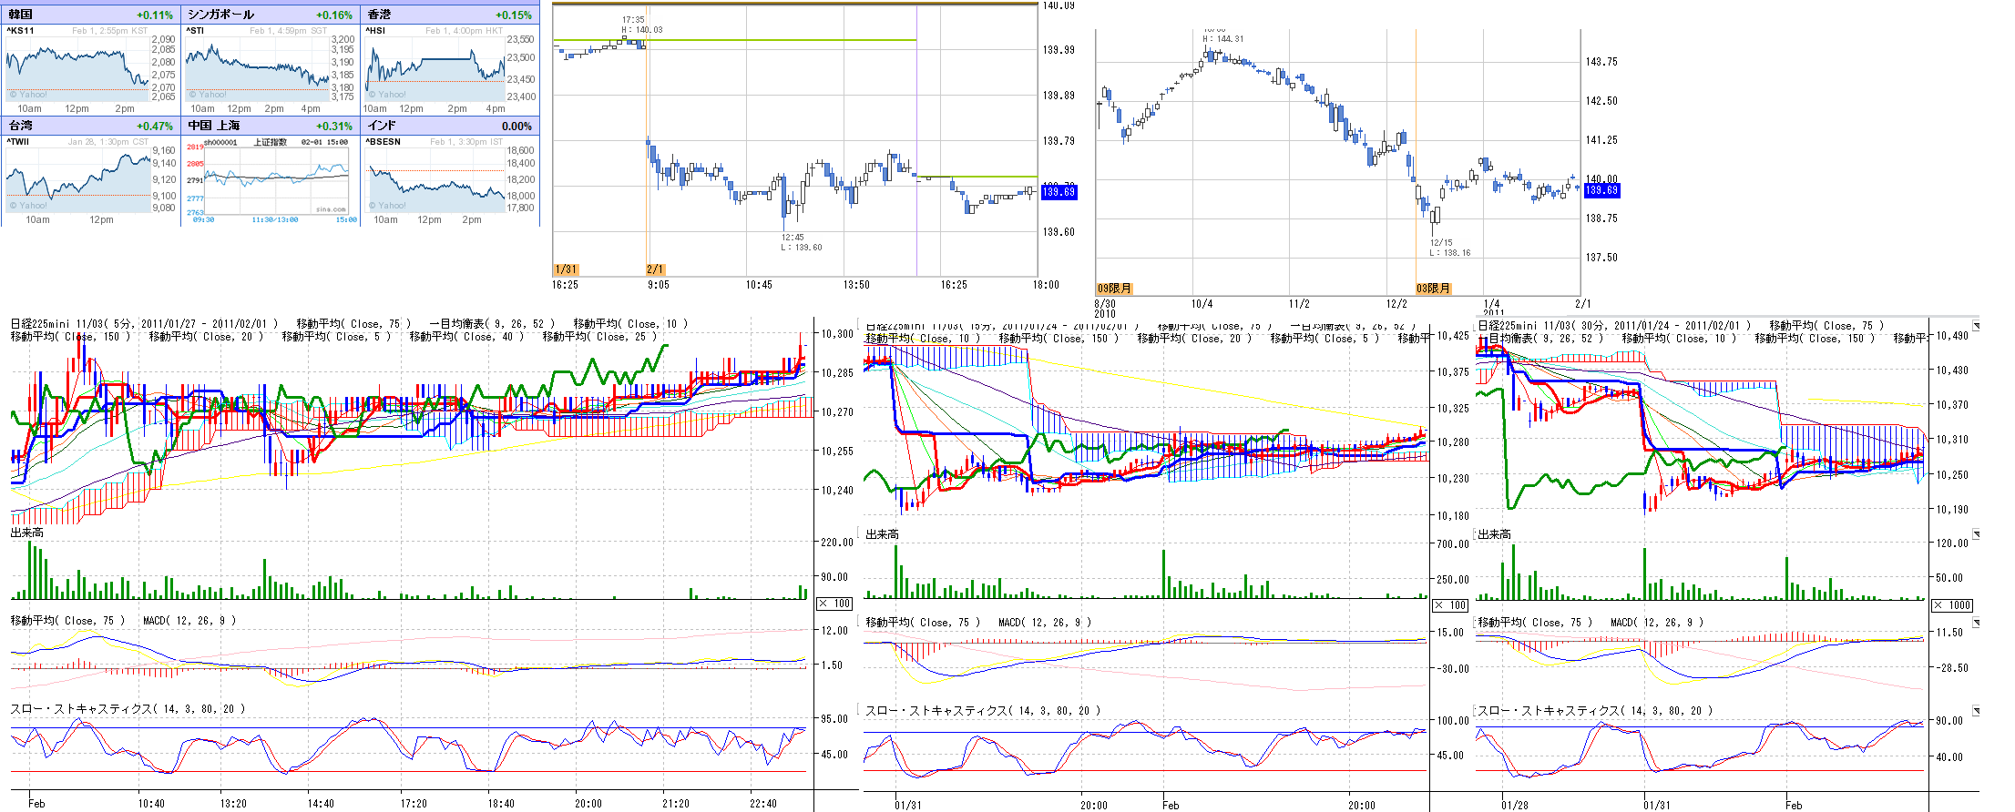Click the blue 139.69 price tag on the intraday chart
This screenshot has height=812, width=2015.
1059,191
